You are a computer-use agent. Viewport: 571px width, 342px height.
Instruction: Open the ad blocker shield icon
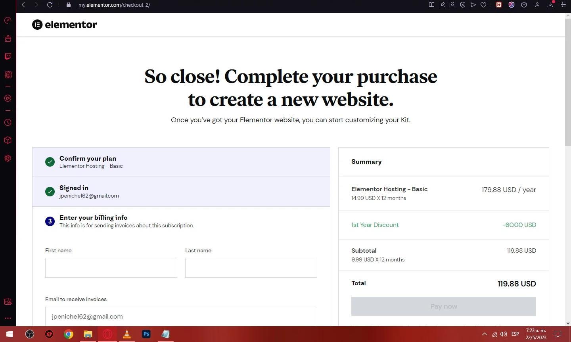point(463,5)
